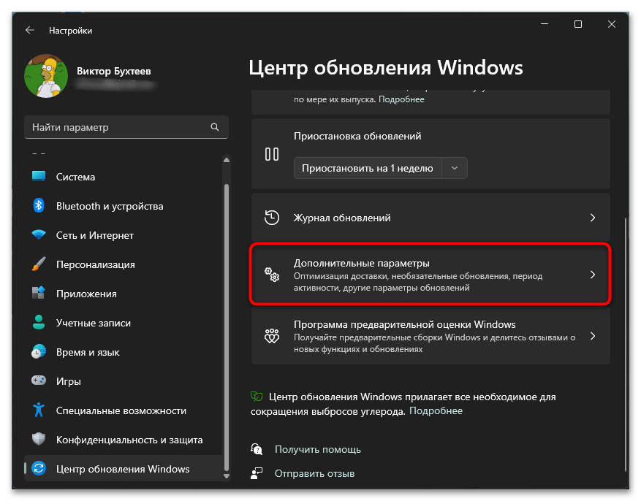
Task: Open Система settings section
Action: coord(124,177)
